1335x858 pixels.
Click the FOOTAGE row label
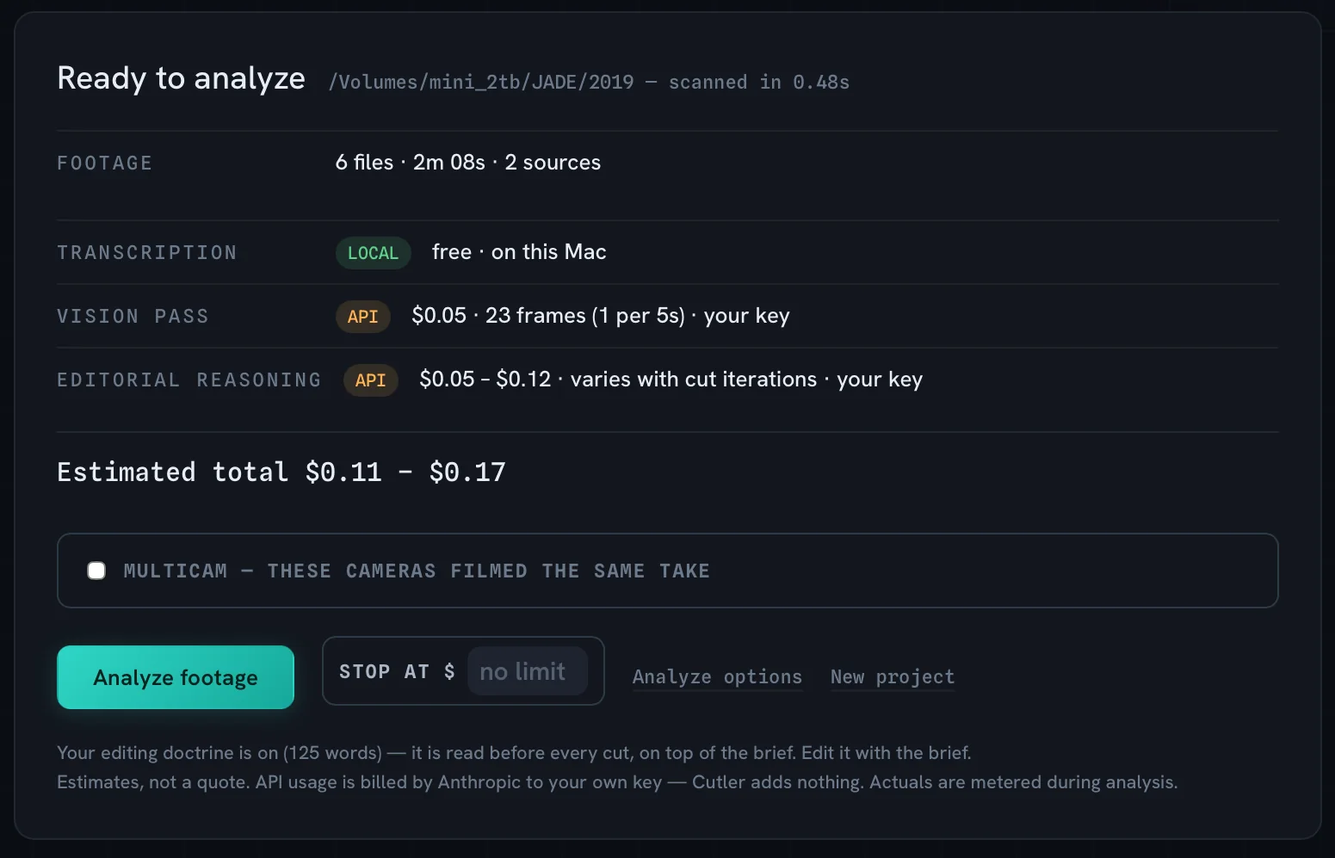coord(104,164)
